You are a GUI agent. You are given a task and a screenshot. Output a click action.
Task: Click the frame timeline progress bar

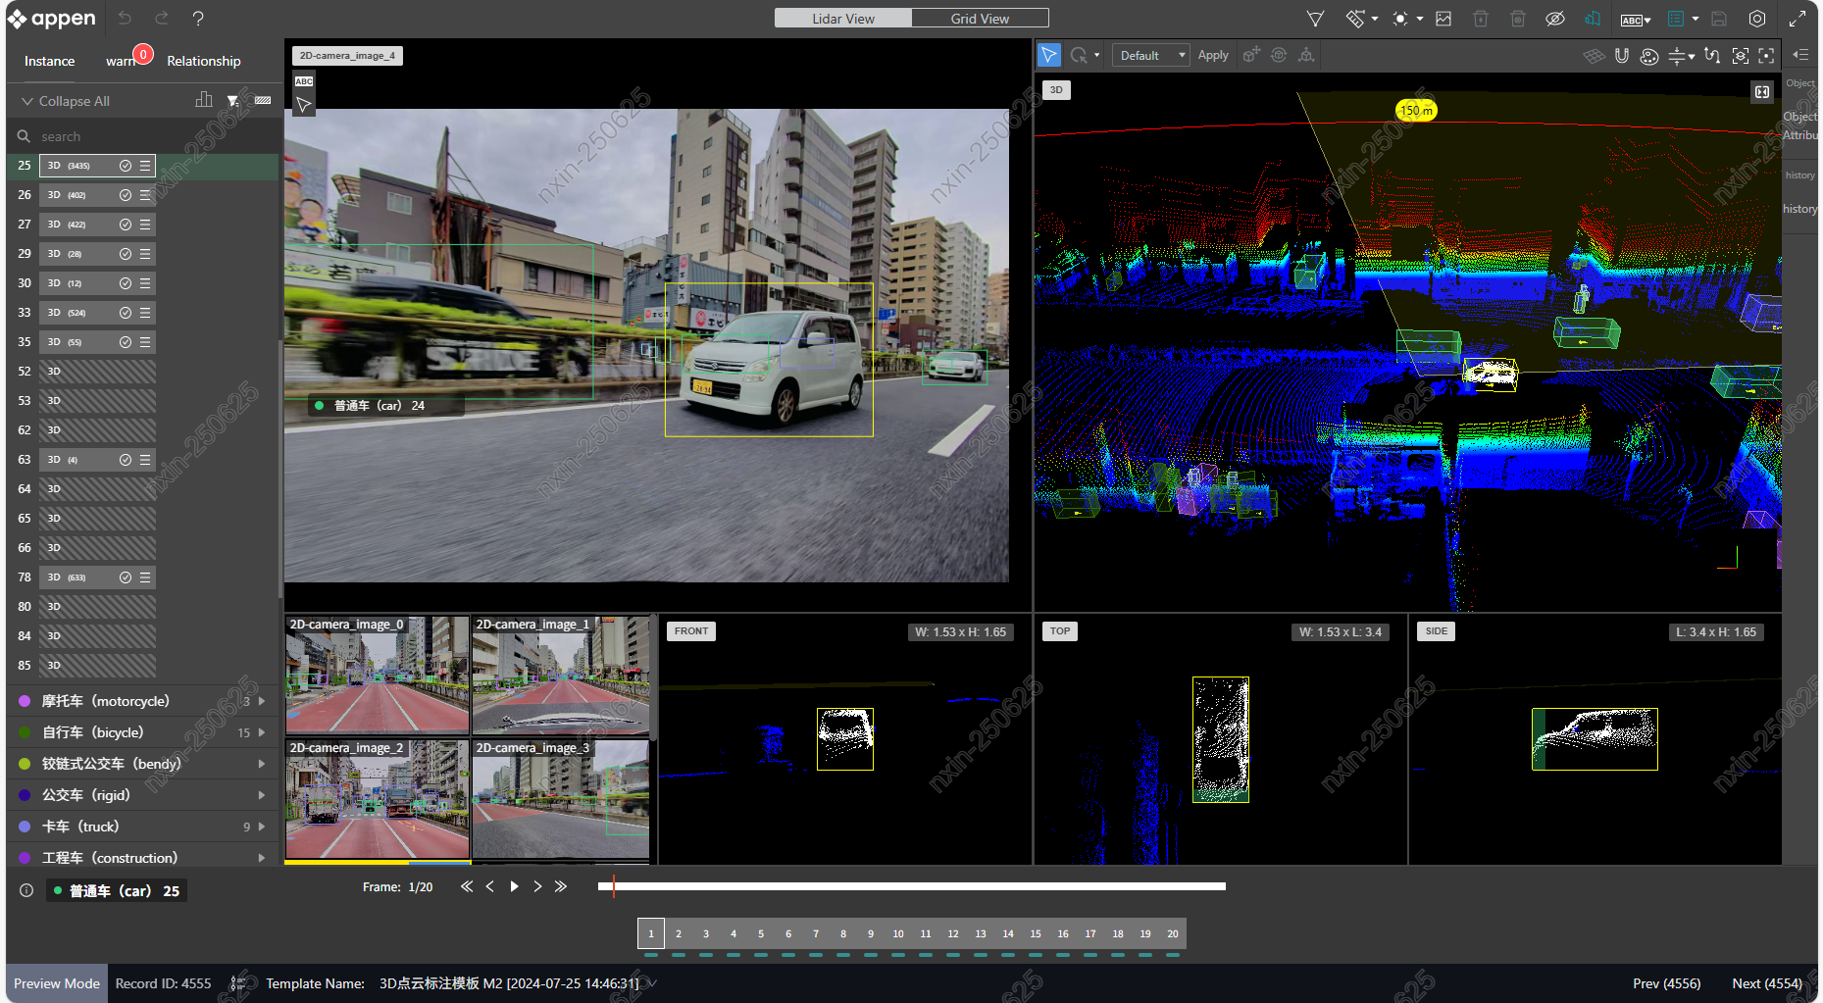911,886
